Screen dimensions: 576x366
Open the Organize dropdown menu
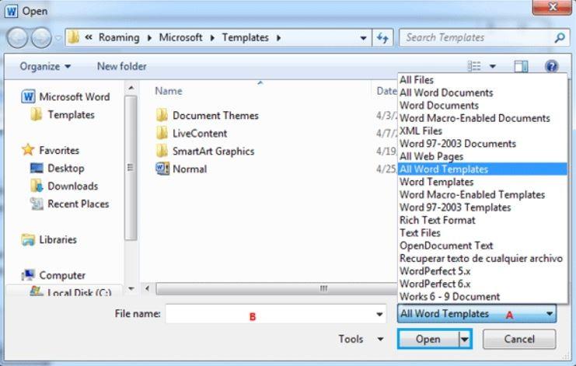pyautogui.click(x=45, y=67)
